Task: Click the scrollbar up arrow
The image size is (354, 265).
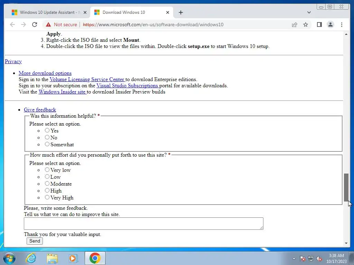Action: [346, 34]
